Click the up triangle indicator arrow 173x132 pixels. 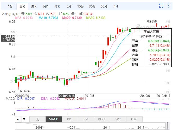click(x=18, y=119)
